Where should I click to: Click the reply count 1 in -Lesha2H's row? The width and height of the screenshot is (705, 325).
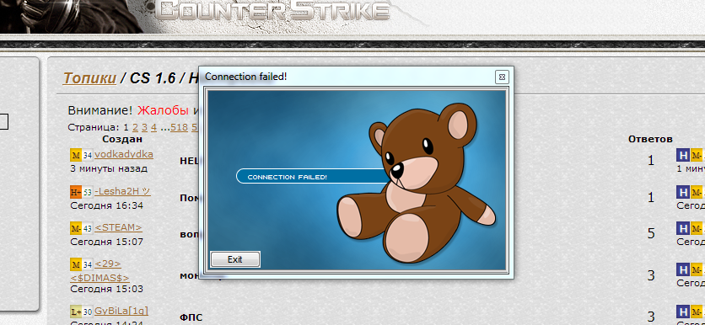coord(650,197)
